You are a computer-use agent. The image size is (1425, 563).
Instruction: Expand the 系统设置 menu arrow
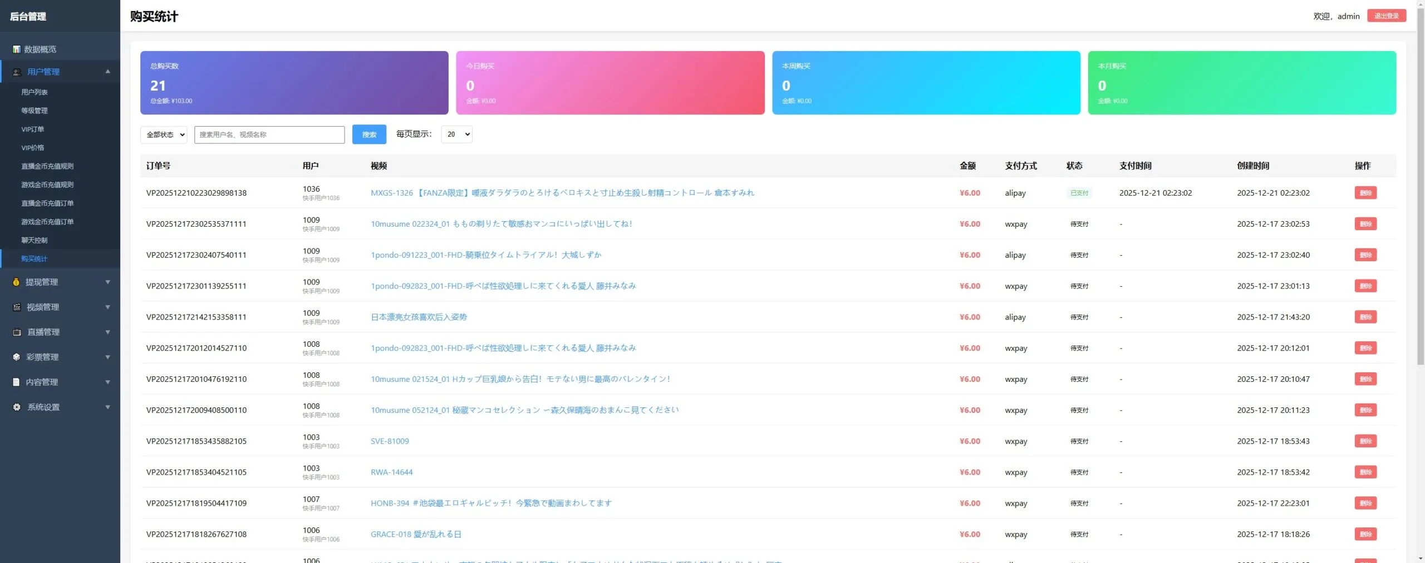[108, 407]
